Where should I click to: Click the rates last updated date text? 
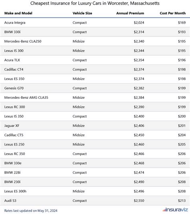point(31,210)
